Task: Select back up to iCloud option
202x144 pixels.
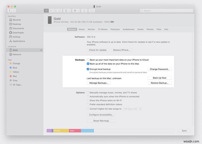Action: [88, 60]
